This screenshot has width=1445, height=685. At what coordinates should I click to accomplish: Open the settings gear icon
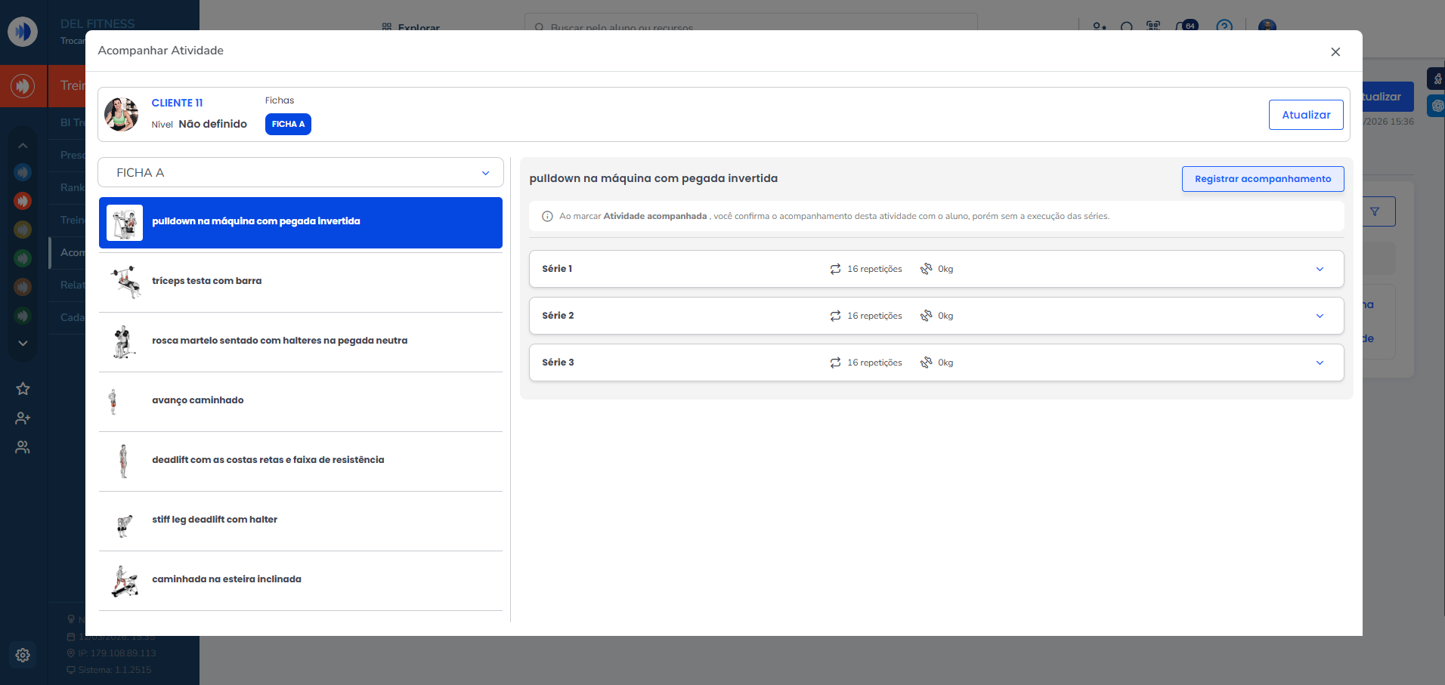[23, 655]
